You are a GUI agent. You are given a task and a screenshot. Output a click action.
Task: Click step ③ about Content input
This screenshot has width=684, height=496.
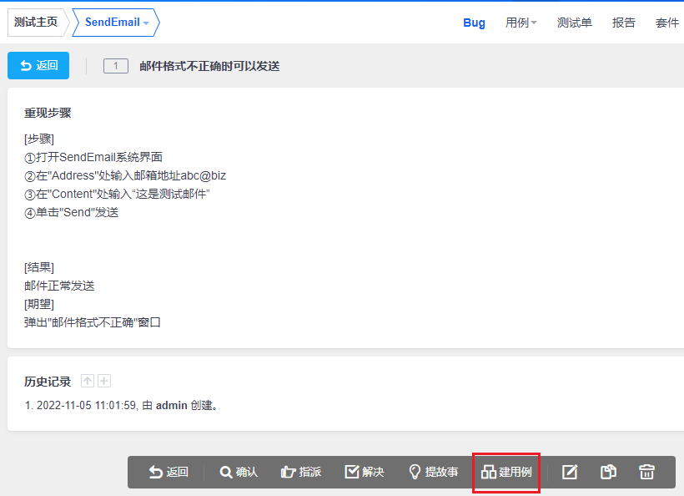117,194
